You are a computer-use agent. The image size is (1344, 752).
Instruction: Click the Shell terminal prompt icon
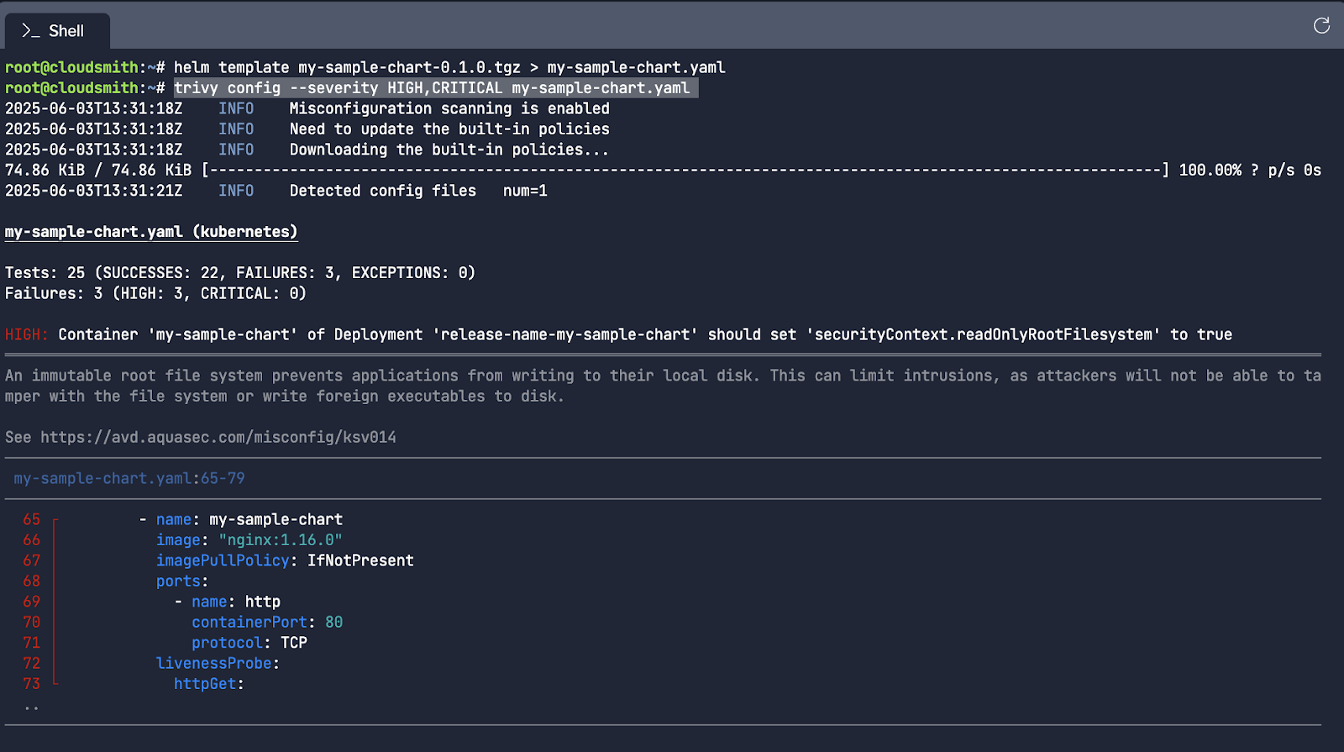tap(31, 31)
